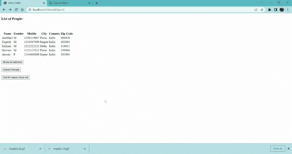The width and height of the screenshot is (292, 154).
Task: Expand options for mapBy2 (2).gif download
Action: click(40, 149)
